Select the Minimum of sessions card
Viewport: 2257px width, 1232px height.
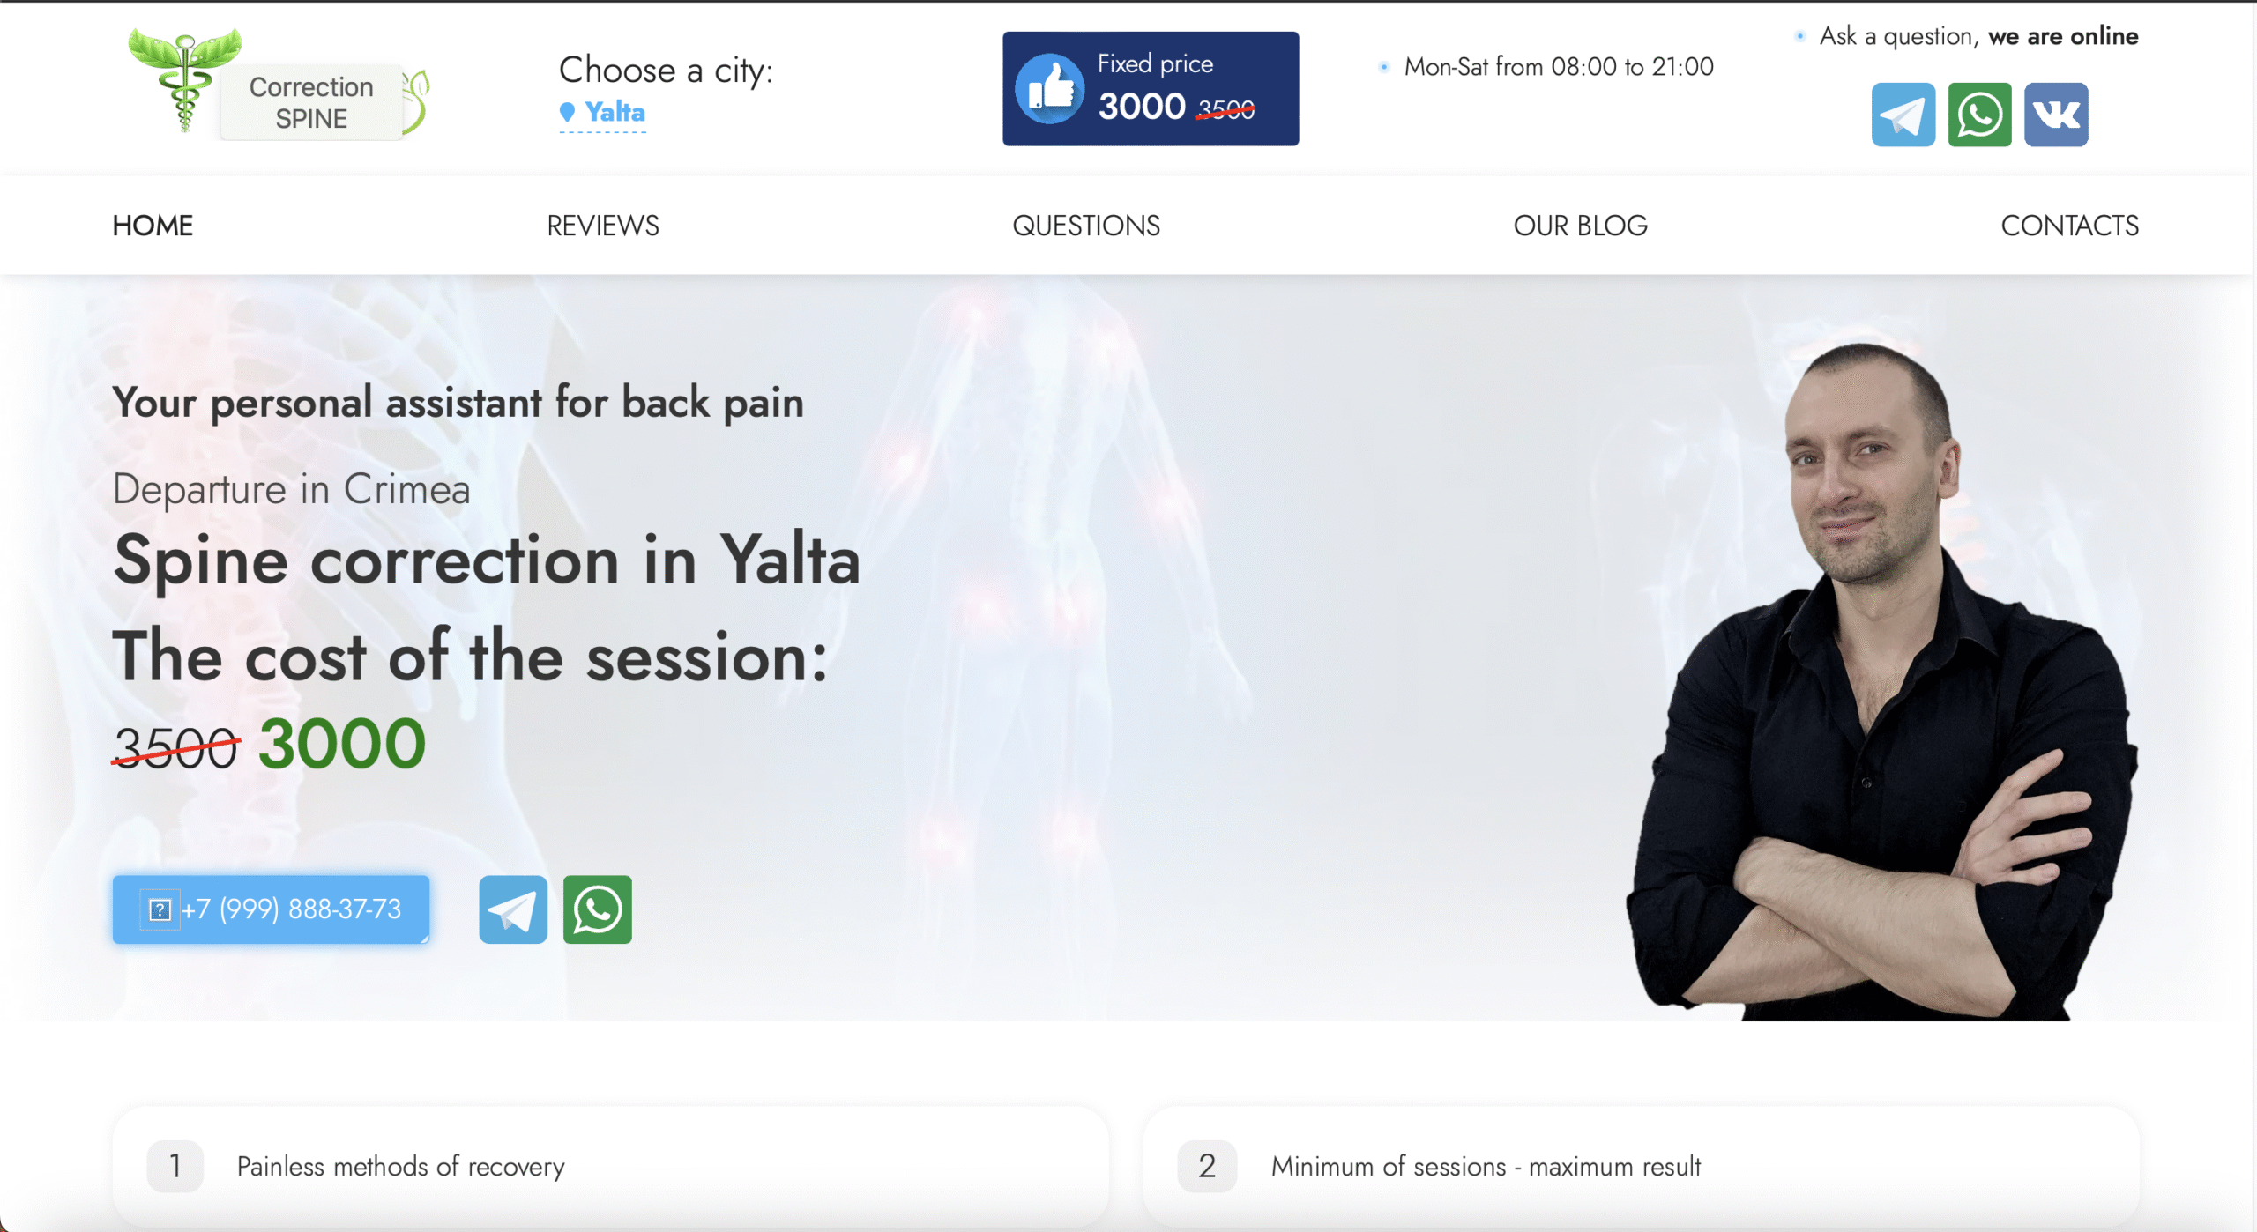[x=1642, y=1167]
